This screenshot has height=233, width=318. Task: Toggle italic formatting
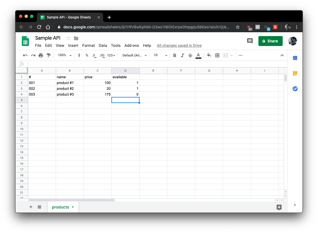(x=182, y=55)
